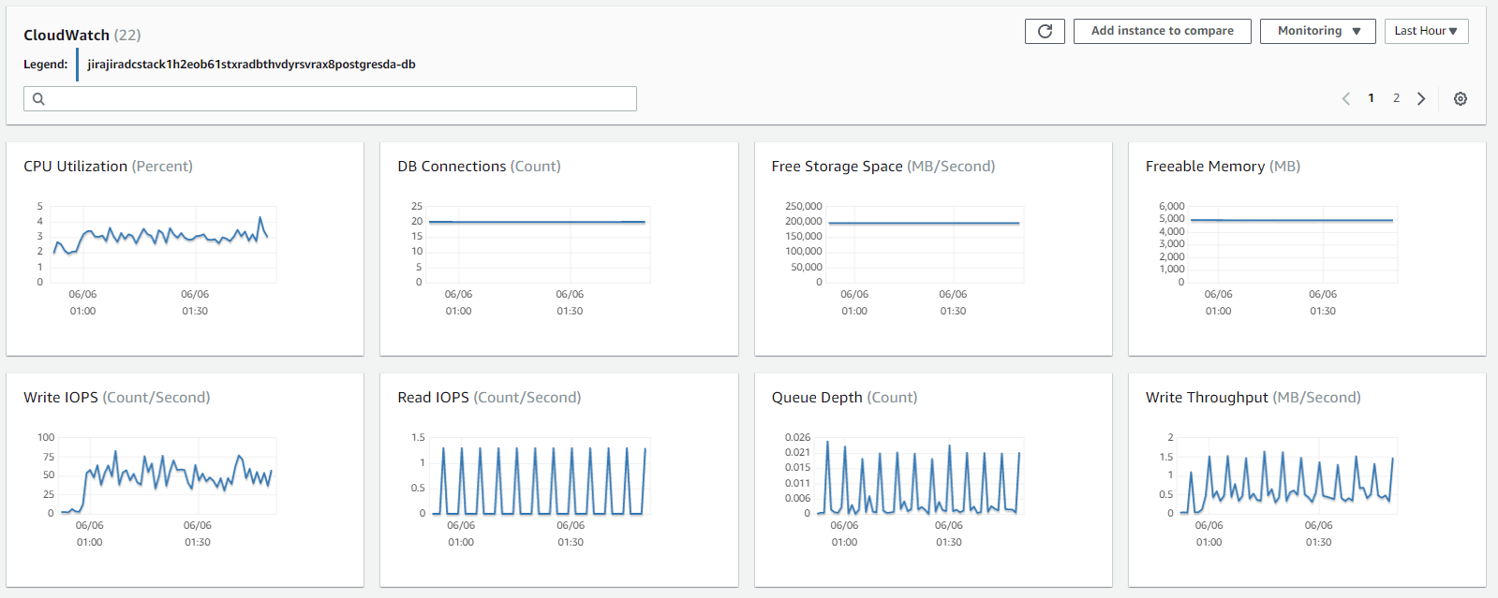Jump to page 2 of metrics
Screen dimensions: 1498x598
tap(1396, 98)
